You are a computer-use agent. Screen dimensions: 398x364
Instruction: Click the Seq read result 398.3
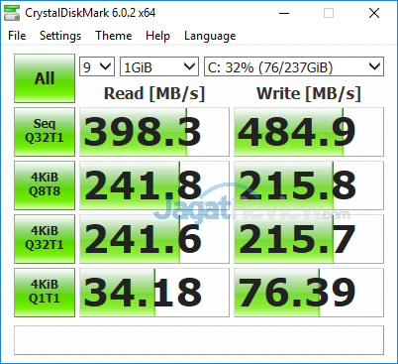click(154, 132)
